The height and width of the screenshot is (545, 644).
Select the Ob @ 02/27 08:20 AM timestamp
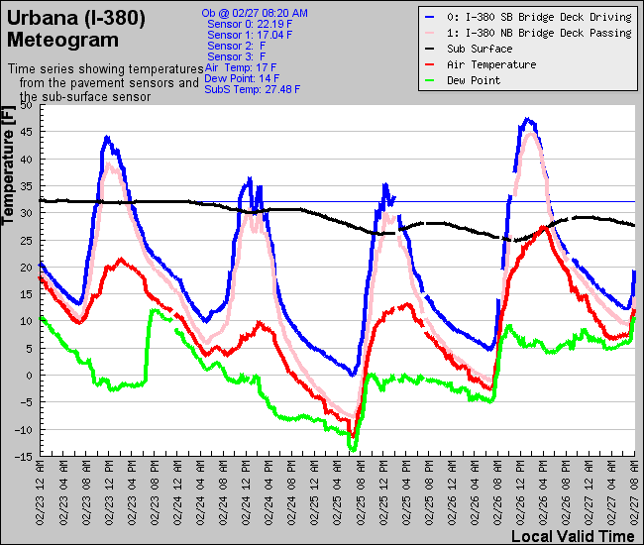coord(255,13)
